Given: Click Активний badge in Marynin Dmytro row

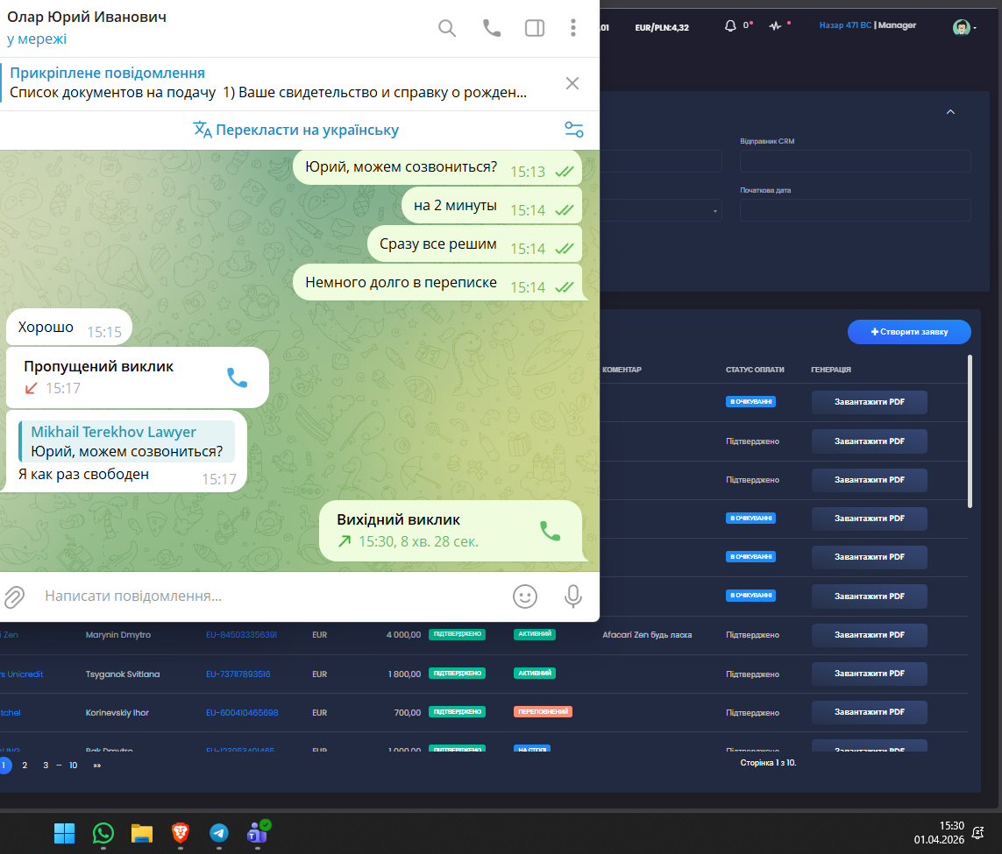Looking at the screenshot, I should [534, 634].
